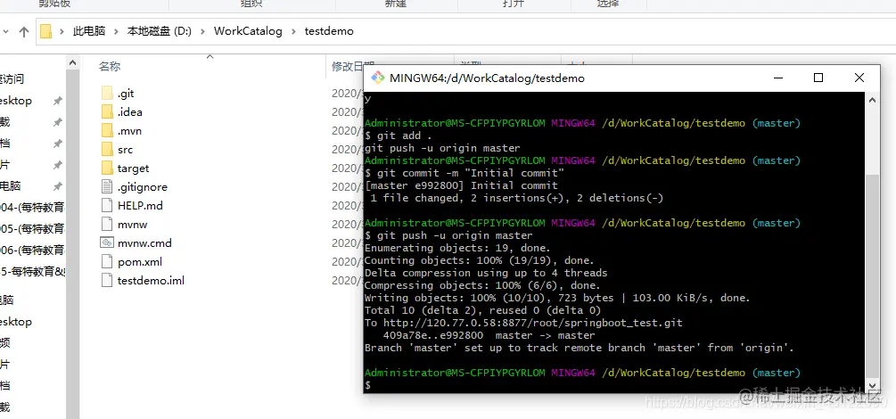896x419 pixels.
Task: Expand the chevron after 此电脑 in address bar
Action: pyautogui.click(x=117, y=31)
